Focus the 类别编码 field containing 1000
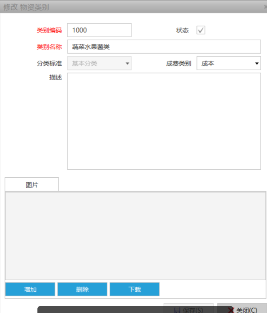The width and height of the screenshot is (267, 313). [99, 30]
